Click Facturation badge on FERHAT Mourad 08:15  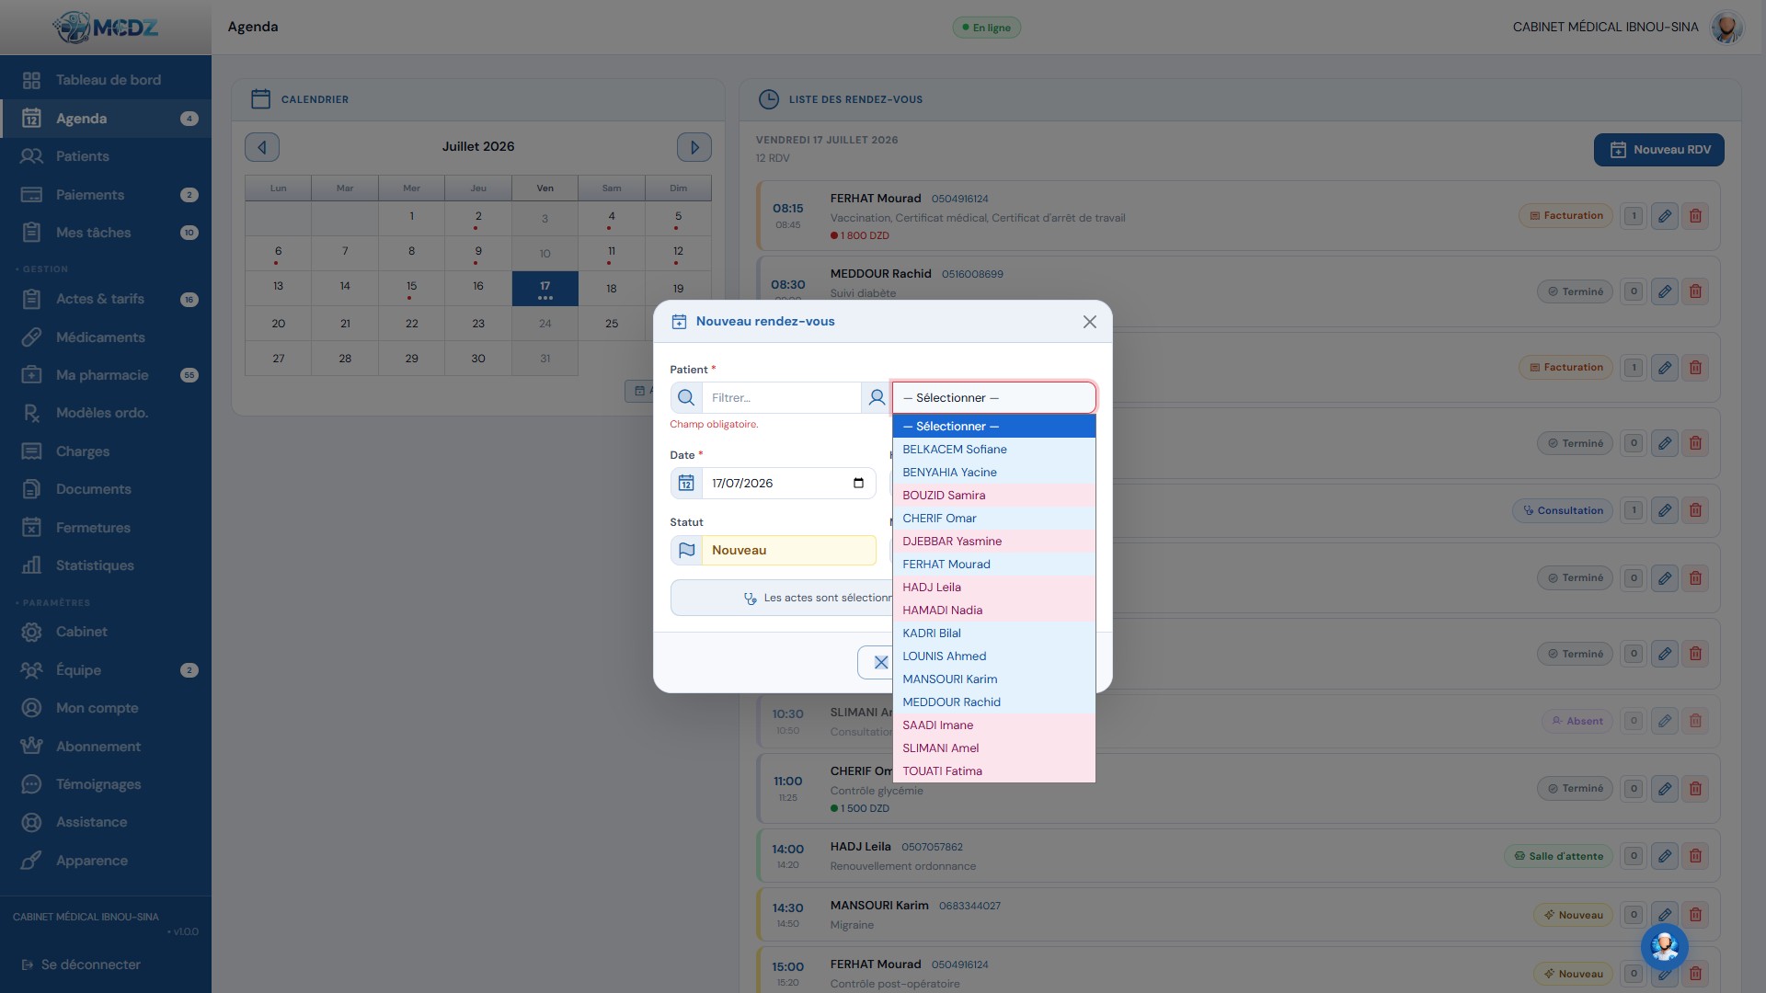pyautogui.click(x=1565, y=216)
